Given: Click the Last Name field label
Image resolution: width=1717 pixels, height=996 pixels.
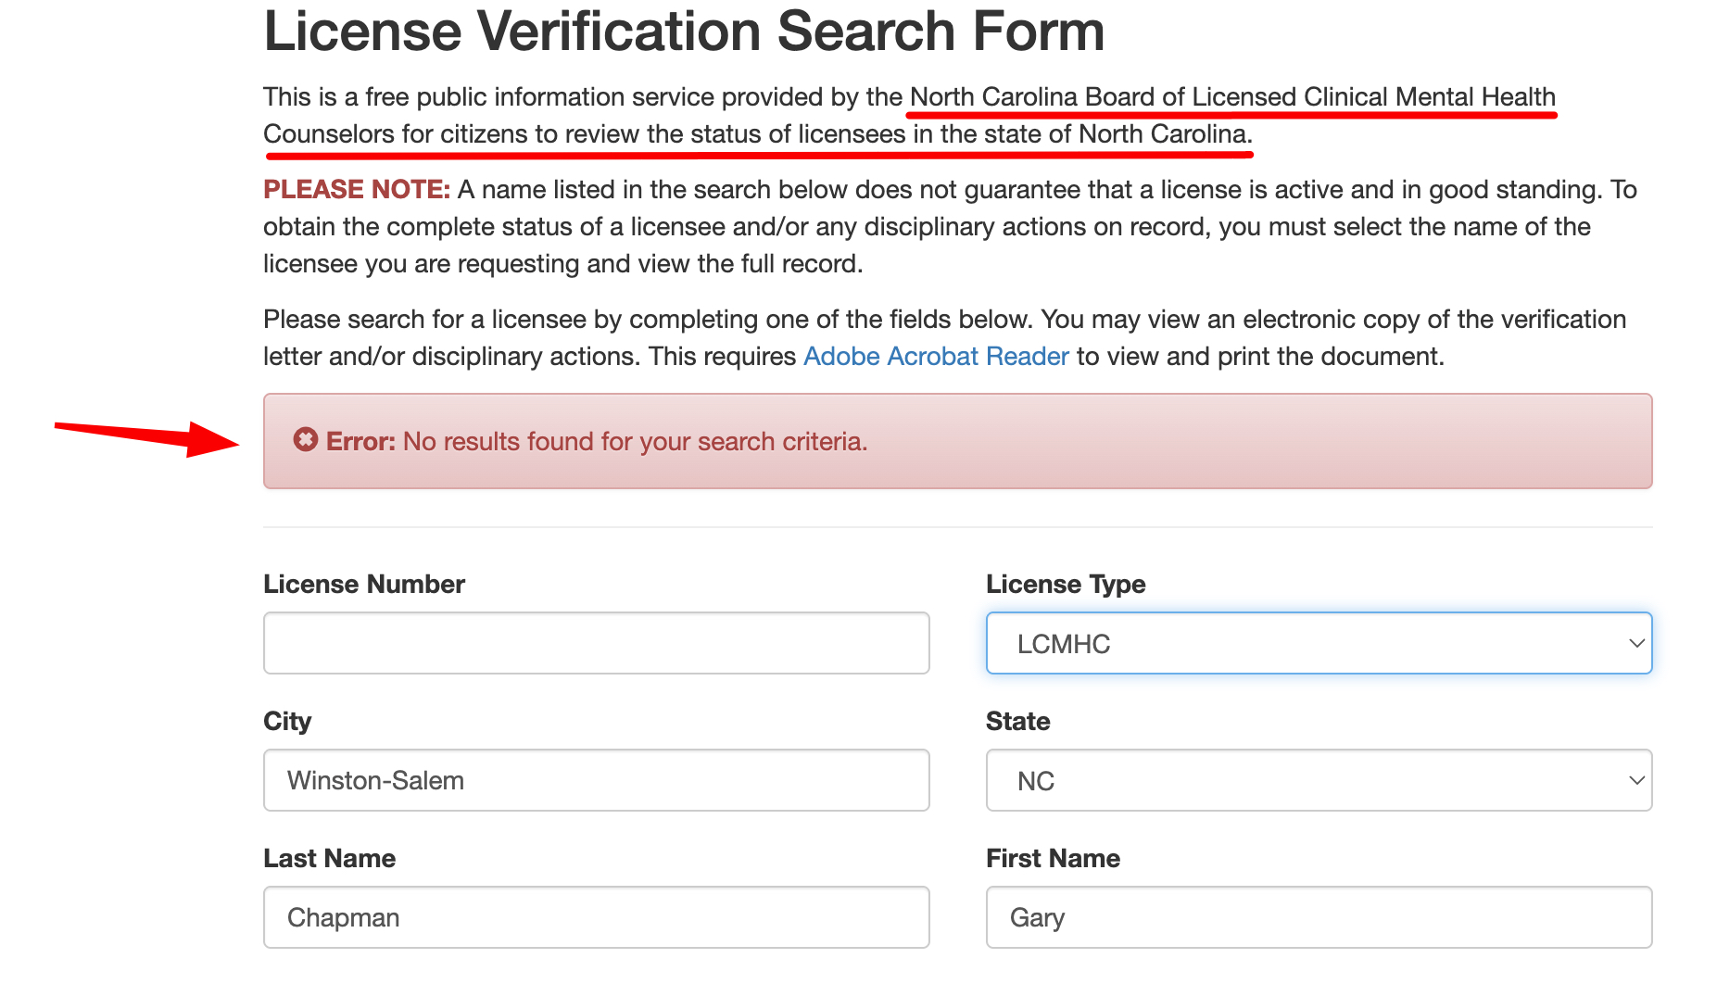Looking at the screenshot, I should point(329,859).
